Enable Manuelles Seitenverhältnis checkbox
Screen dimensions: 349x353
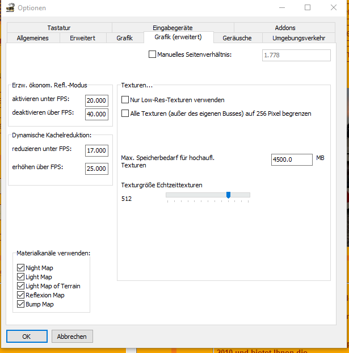click(152, 54)
